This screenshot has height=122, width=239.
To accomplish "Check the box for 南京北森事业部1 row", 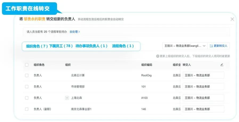I will [27, 109].
